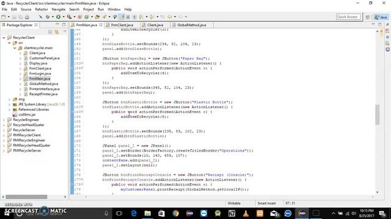Expand the RecyclerEngineer project
The width and height of the screenshot is (391, 219).
pyautogui.click(x=4, y=120)
